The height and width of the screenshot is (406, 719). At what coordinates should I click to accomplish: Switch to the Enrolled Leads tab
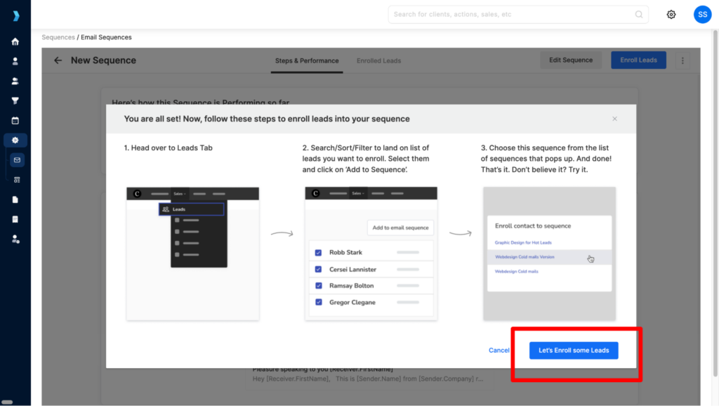[x=378, y=60]
